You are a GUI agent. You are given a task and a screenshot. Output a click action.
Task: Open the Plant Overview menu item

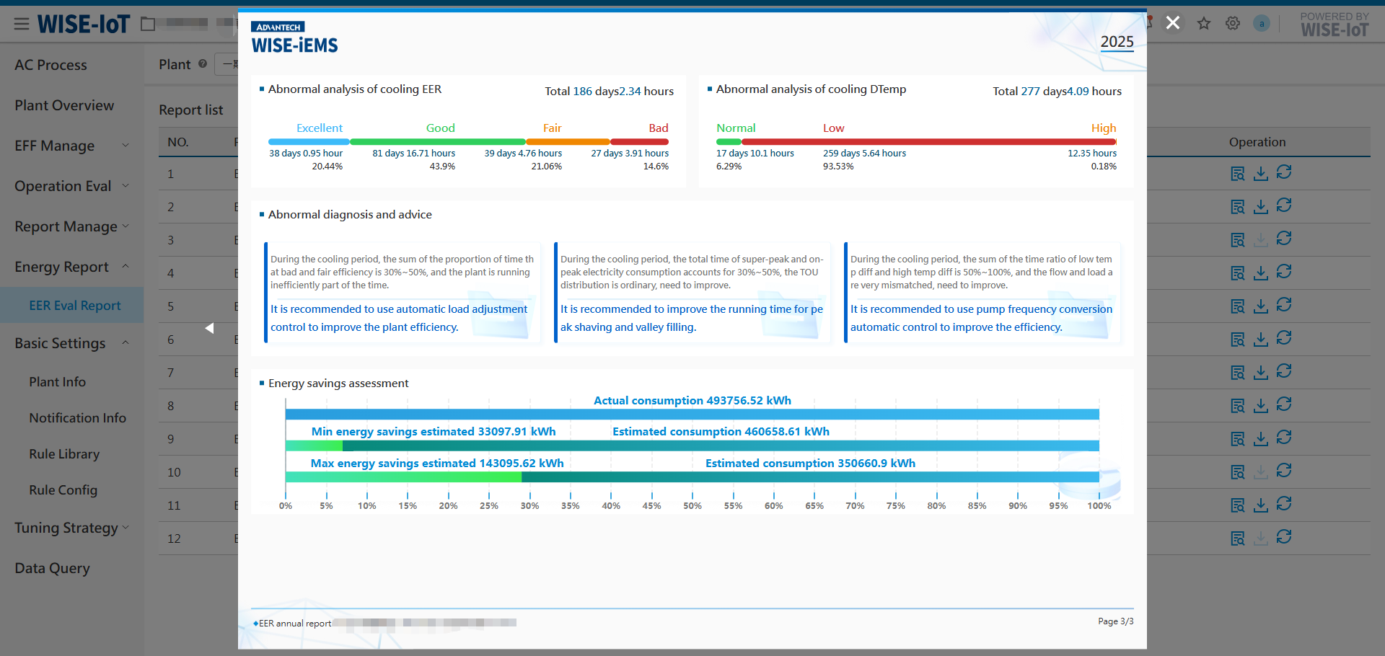click(x=64, y=105)
